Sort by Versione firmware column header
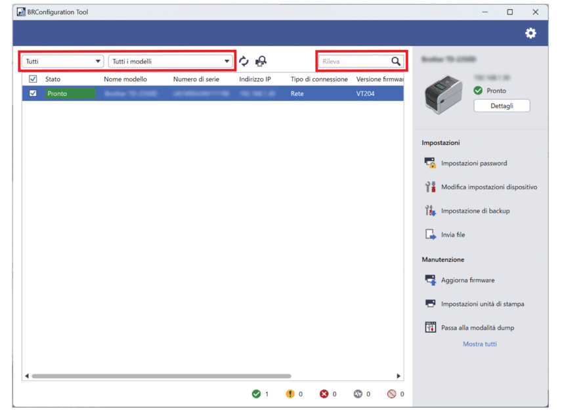564x413 pixels. 380,79
